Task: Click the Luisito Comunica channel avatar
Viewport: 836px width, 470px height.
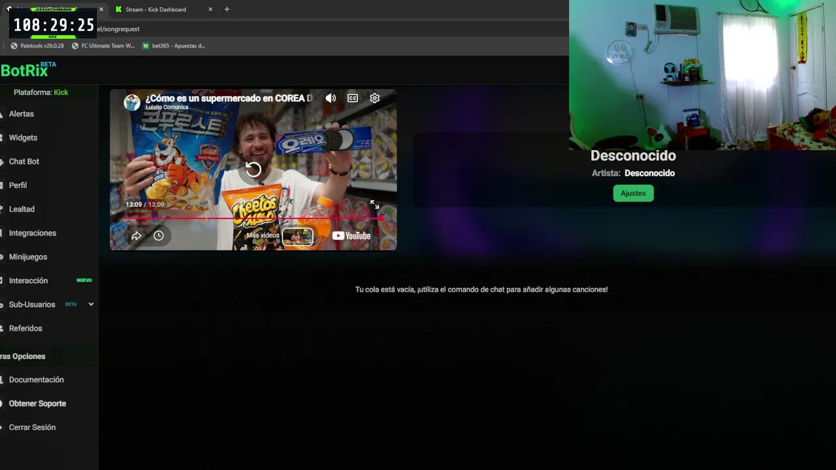Action: tap(132, 102)
